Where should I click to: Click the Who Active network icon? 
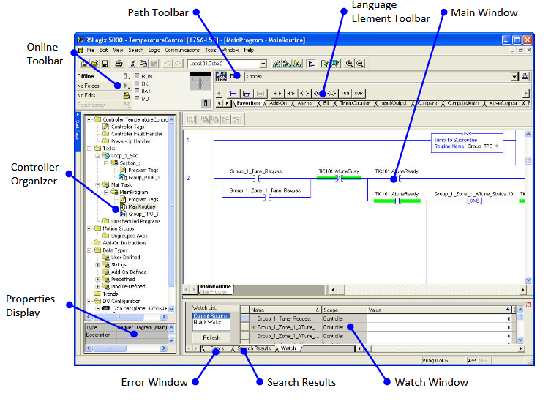tap(525, 77)
